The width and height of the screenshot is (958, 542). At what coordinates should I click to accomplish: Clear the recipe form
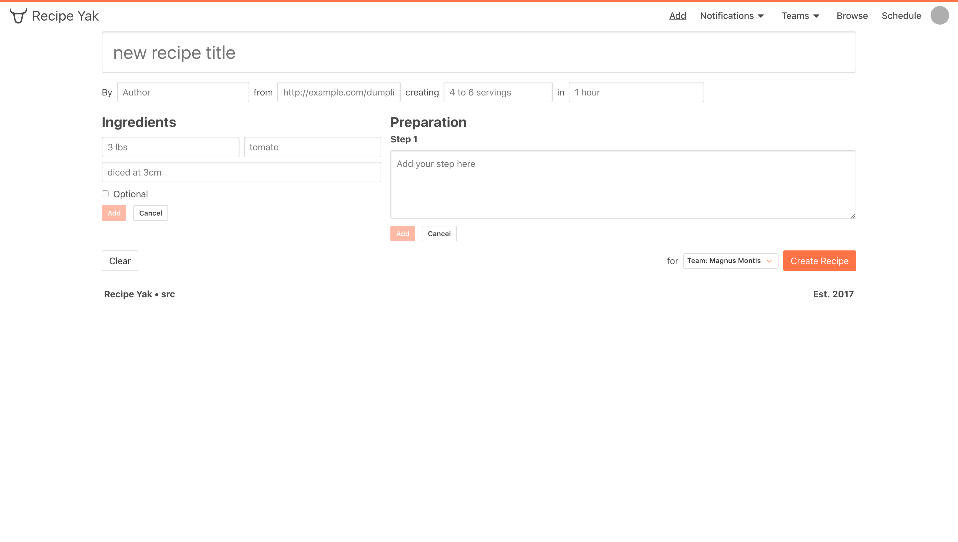point(120,261)
